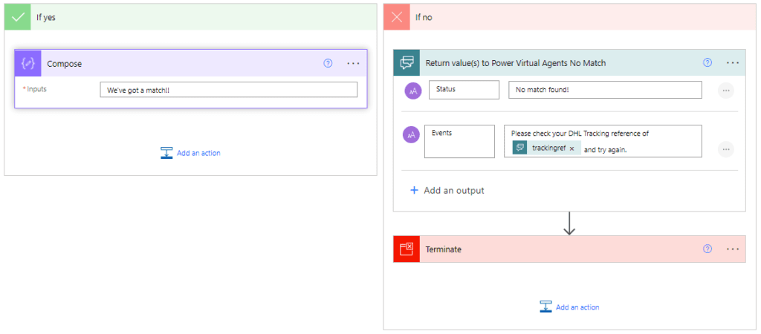Image resolution: width=761 pixels, height=334 pixels.
Task: Click the Compose action curly-braces icon
Action: pos(28,64)
